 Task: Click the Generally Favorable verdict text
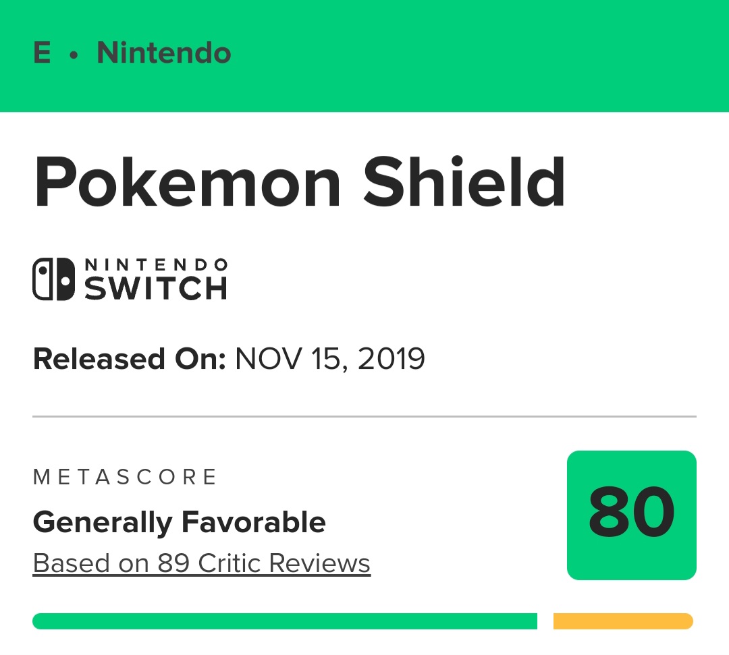tap(179, 522)
